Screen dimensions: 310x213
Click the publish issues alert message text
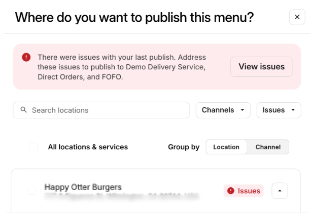coord(122,67)
